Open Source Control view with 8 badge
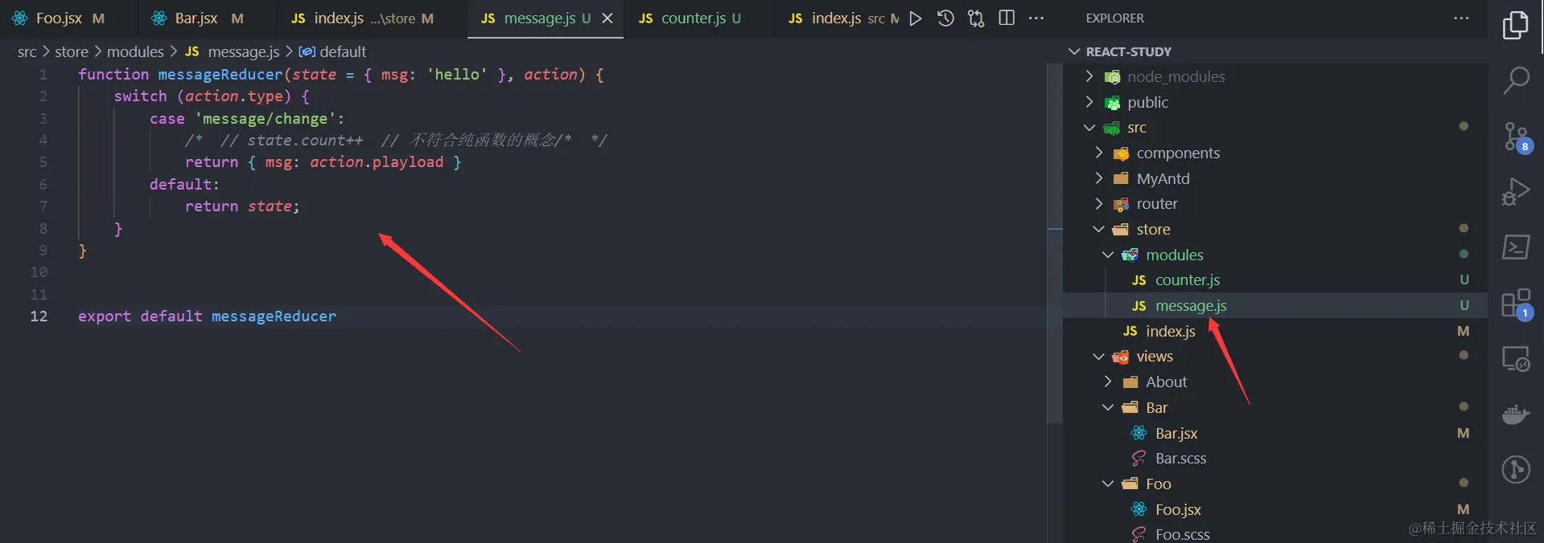The width and height of the screenshot is (1544, 543). click(1517, 137)
